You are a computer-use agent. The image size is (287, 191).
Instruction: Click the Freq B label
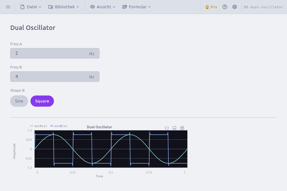[x=16, y=67]
